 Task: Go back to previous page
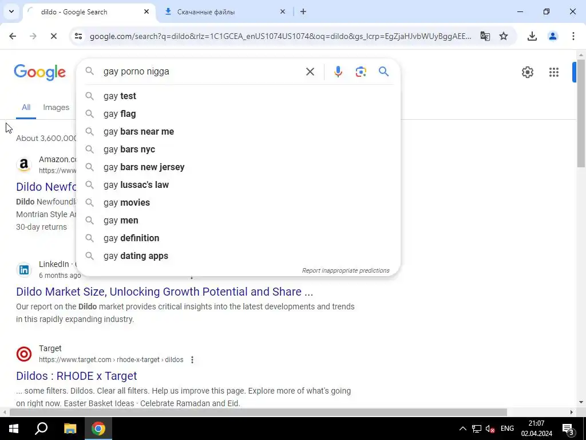(x=13, y=36)
